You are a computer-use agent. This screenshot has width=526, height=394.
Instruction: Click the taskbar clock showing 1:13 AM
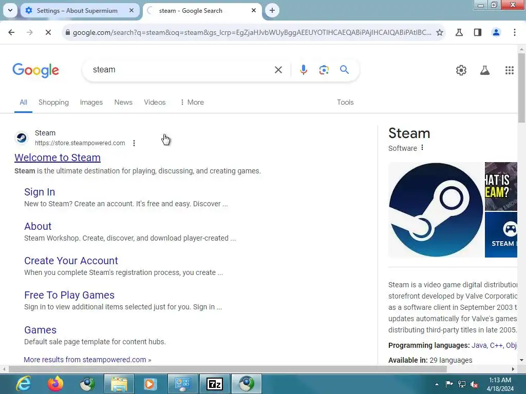[x=500, y=384]
